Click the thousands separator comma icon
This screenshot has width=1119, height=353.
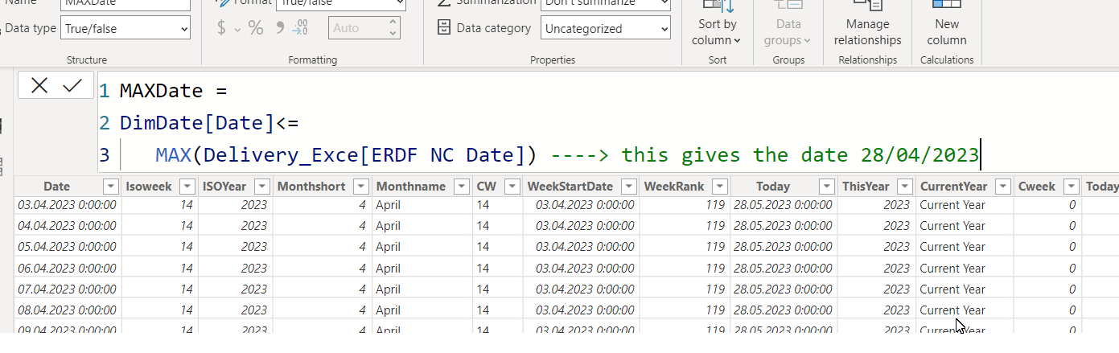click(279, 27)
